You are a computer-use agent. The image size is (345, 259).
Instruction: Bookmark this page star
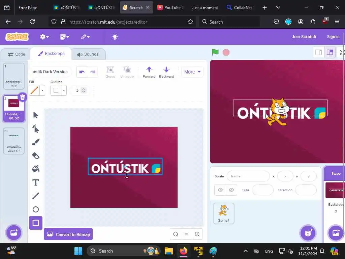point(190,22)
